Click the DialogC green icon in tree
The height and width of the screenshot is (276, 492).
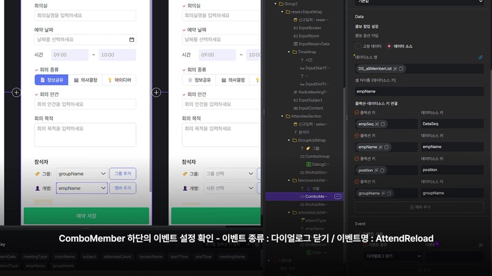click(x=309, y=164)
